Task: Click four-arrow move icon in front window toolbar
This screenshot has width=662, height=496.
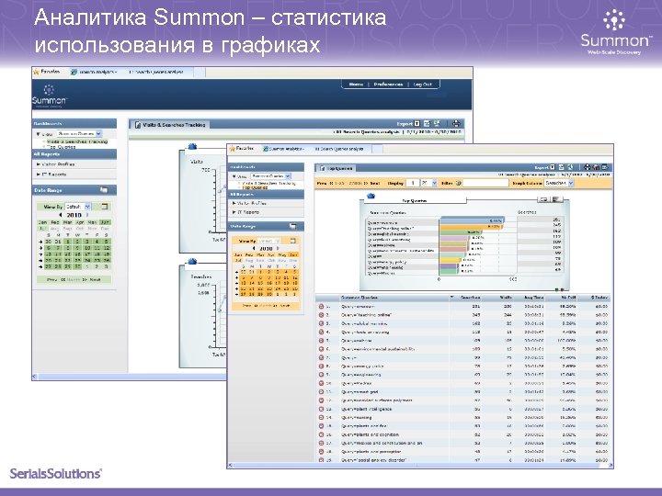Action: pyautogui.click(x=588, y=167)
